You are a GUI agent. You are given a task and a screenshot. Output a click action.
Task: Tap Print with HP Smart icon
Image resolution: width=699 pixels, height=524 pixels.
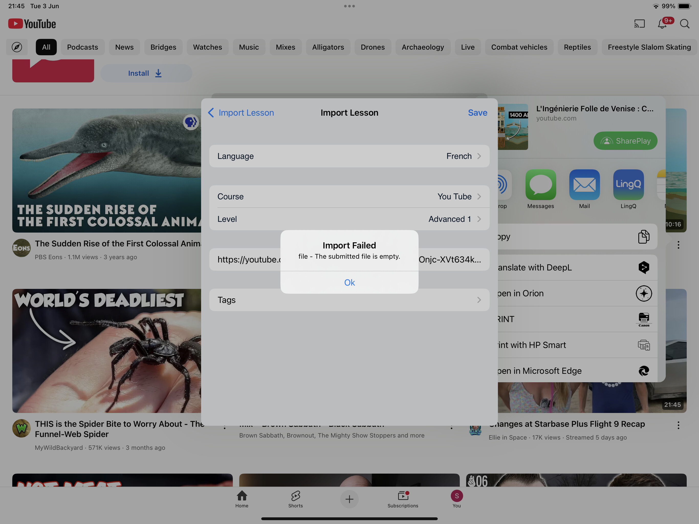point(643,345)
